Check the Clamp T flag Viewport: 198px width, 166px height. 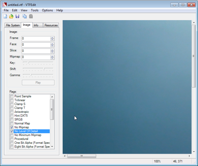12,108
